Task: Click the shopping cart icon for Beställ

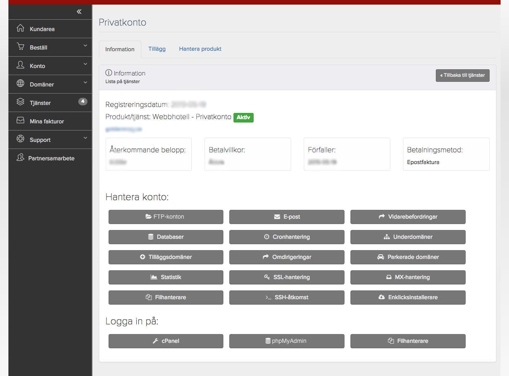Action: pyautogui.click(x=20, y=47)
